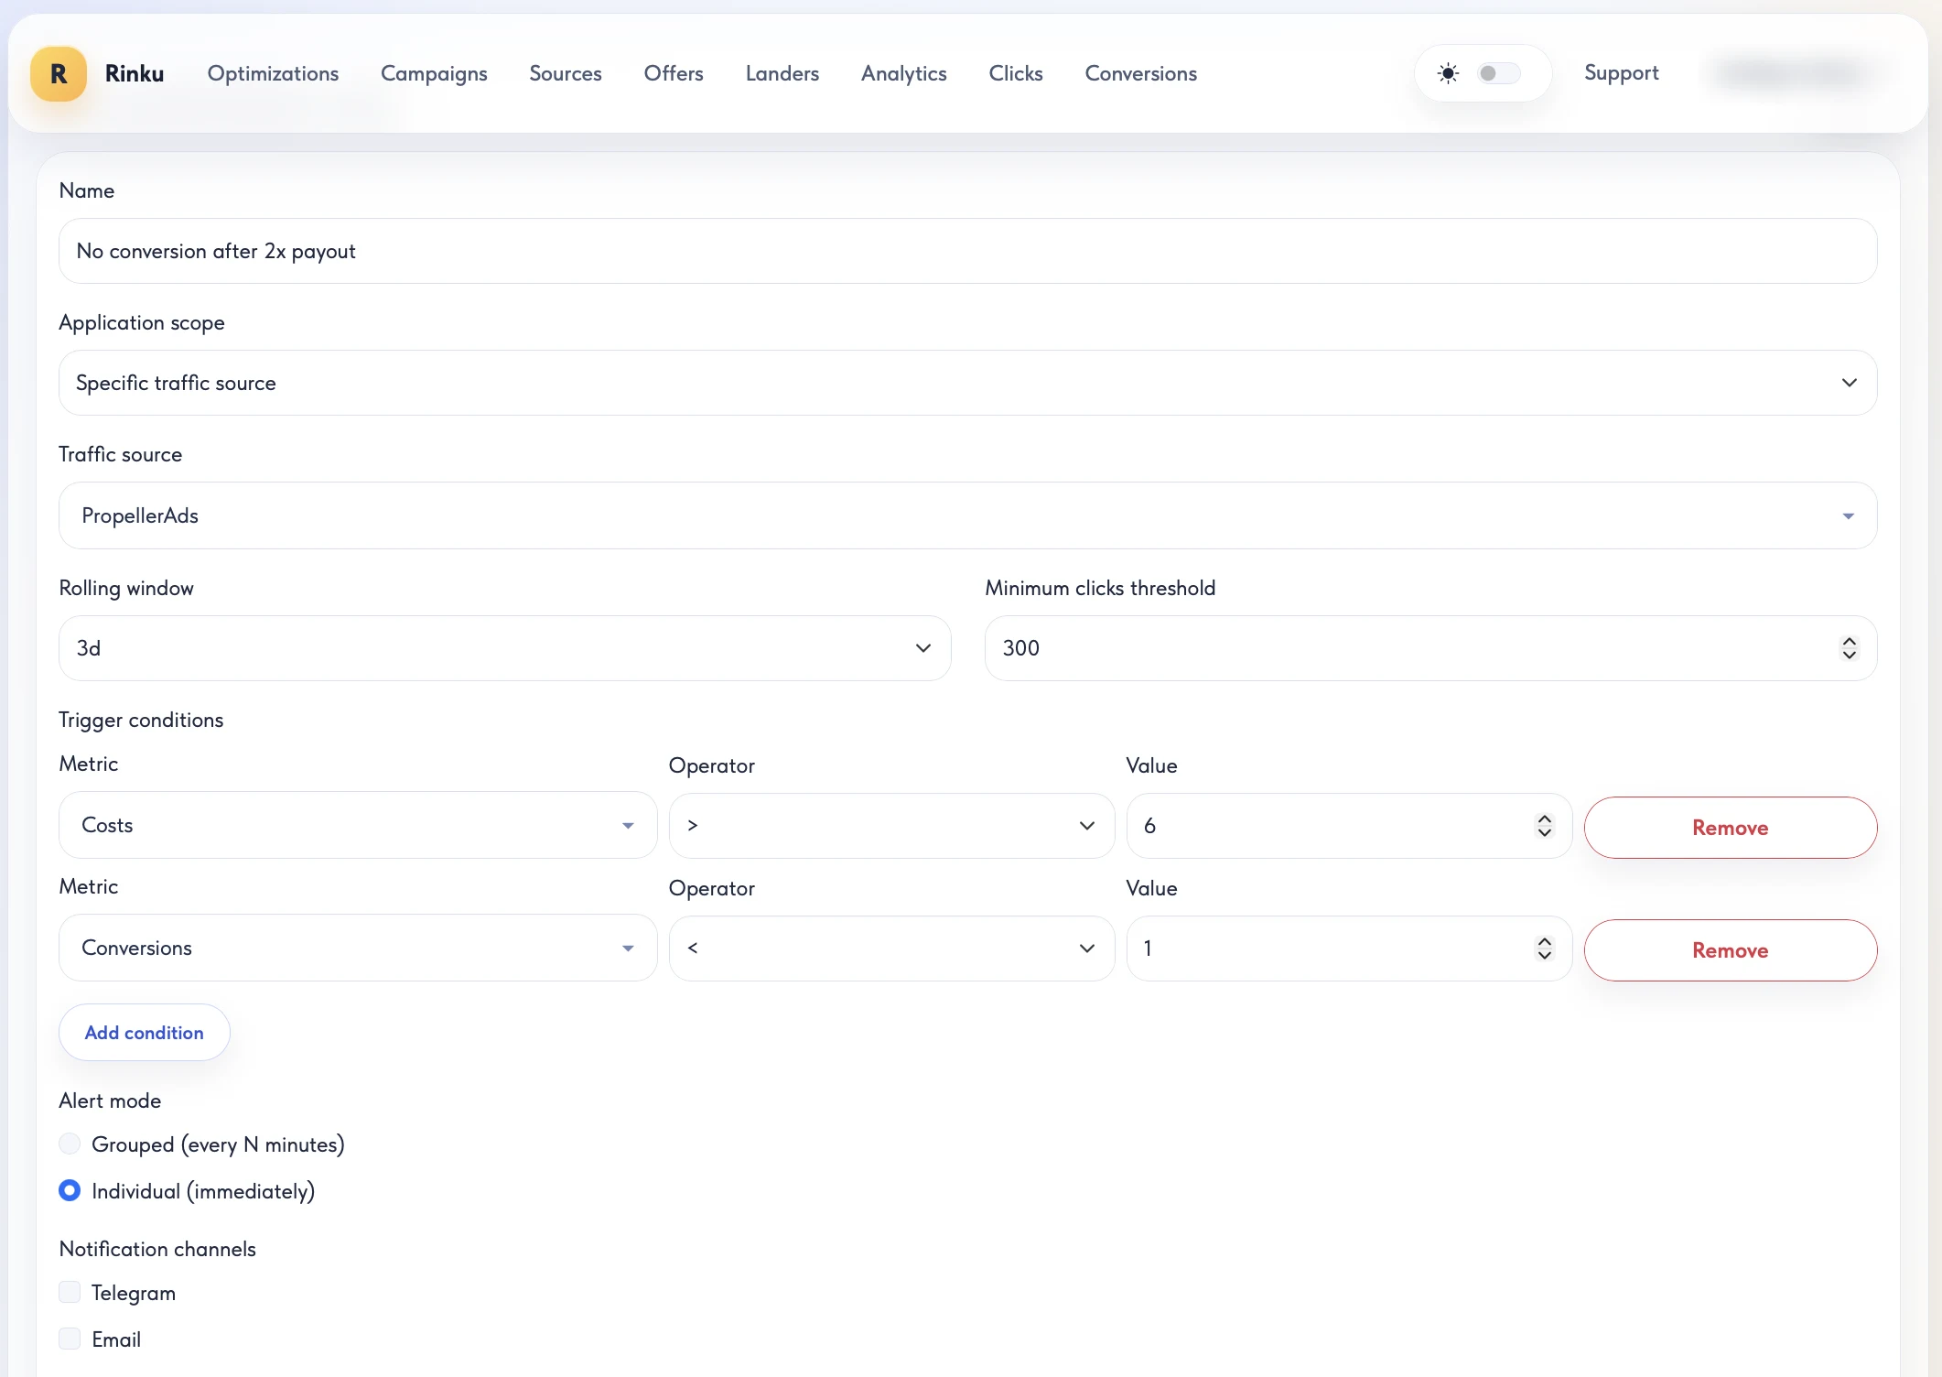Open Landers in the navigation
This screenshot has height=1377, width=1942.
(782, 73)
